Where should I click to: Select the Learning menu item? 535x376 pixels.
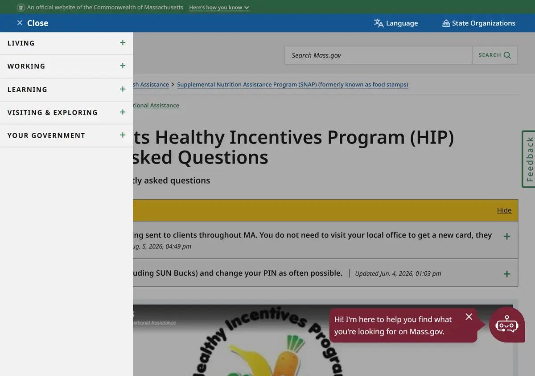pos(27,90)
